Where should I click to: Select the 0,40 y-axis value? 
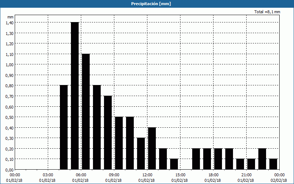pyautogui.click(x=10, y=128)
